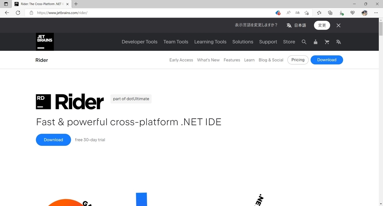Open the browser Downloads icon
This screenshot has height=206, width=383.
coord(341,13)
